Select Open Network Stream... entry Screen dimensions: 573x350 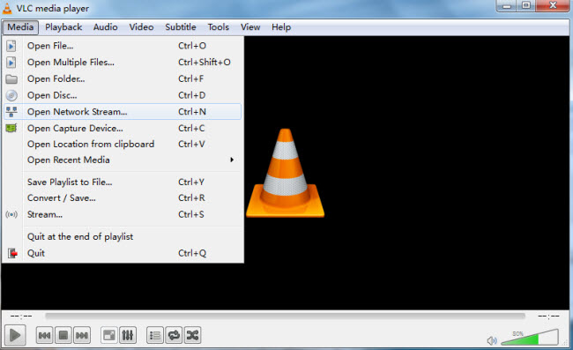tap(123, 112)
